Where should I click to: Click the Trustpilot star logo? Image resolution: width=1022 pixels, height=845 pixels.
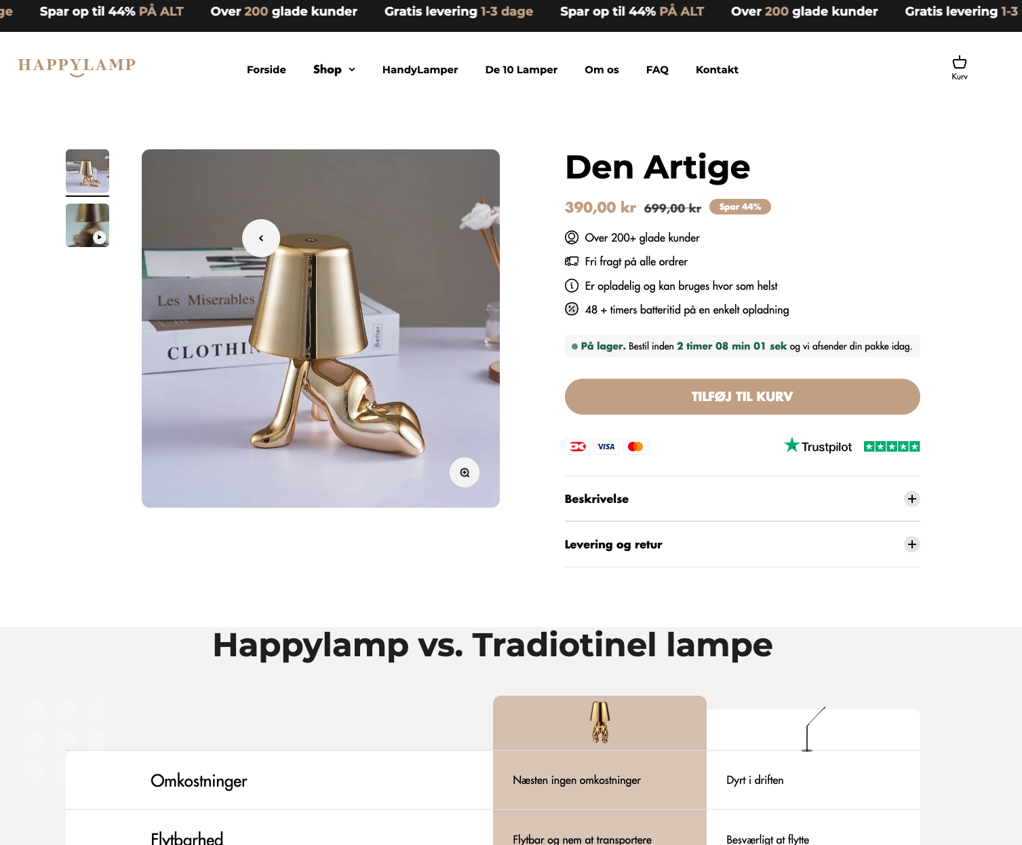[818, 446]
